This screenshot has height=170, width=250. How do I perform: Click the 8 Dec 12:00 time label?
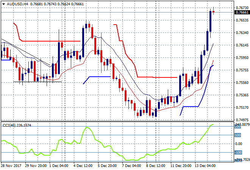click(156, 166)
